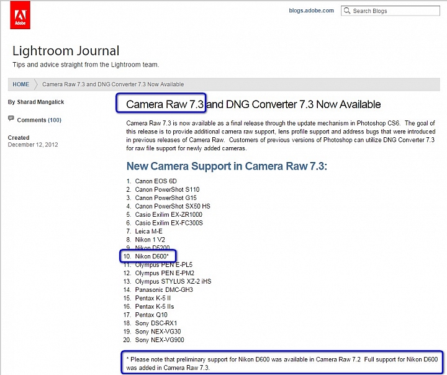Select list item Sony DSC-RX1
Screen dimensions: 447x375
(156, 323)
